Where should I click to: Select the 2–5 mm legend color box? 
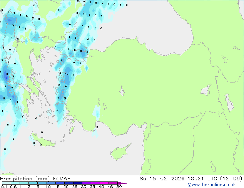coord(33,183)
